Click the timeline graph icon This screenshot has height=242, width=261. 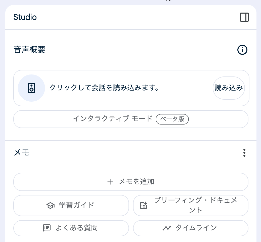[166, 228]
